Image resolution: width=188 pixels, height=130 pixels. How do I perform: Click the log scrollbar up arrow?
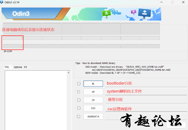point(69,73)
